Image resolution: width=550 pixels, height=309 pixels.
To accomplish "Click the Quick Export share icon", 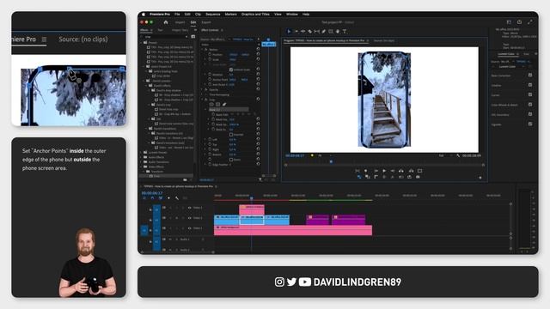I will click(519, 22).
